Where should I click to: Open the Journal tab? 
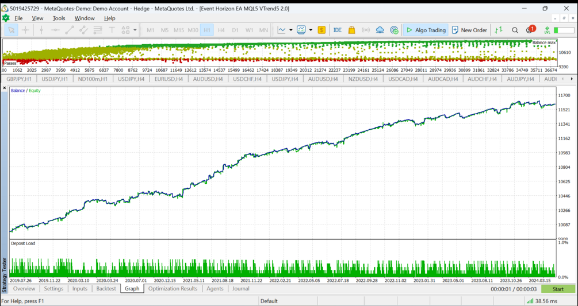pyautogui.click(x=241, y=289)
